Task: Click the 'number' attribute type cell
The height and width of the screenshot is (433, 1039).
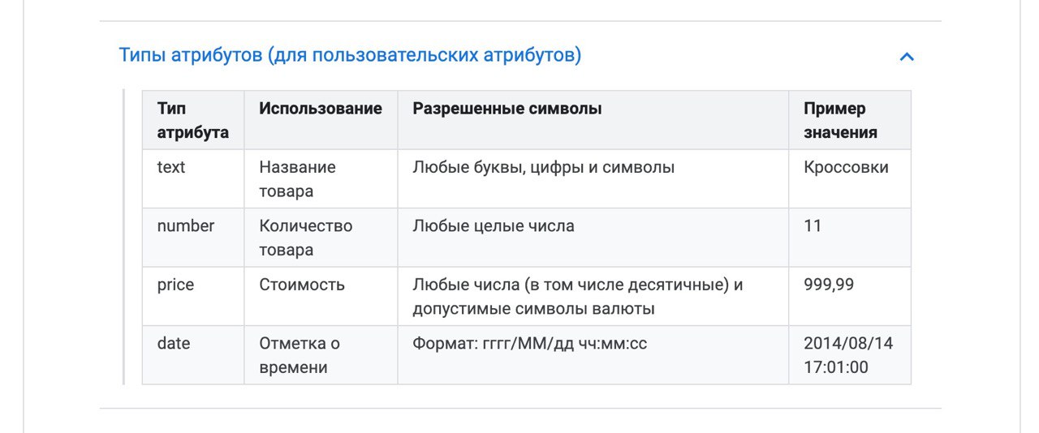Action: (193, 238)
